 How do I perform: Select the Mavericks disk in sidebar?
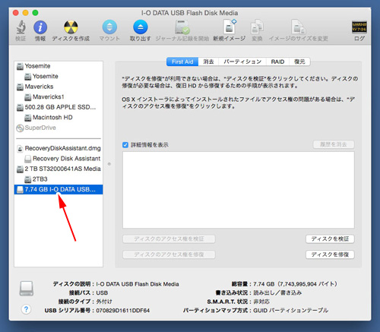point(59,87)
